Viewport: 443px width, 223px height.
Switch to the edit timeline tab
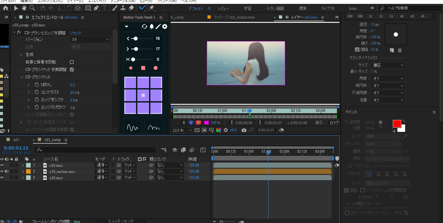coord(16,140)
